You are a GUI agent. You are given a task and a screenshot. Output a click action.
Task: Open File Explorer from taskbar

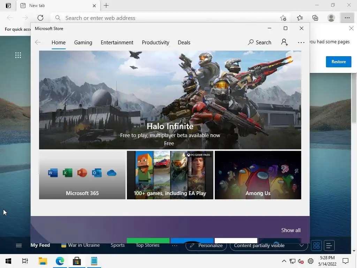(x=43, y=261)
